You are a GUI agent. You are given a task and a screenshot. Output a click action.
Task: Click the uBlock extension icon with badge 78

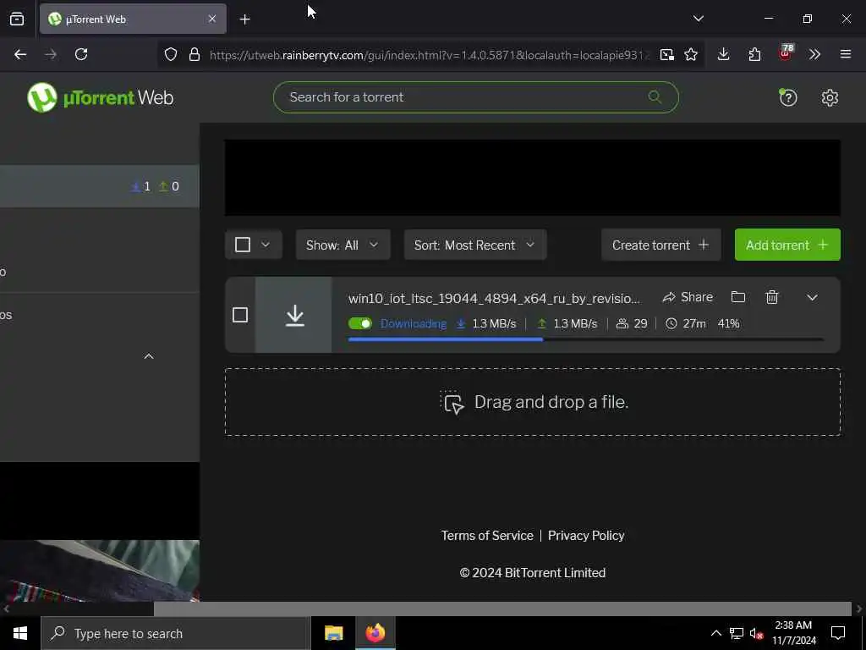click(x=786, y=53)
